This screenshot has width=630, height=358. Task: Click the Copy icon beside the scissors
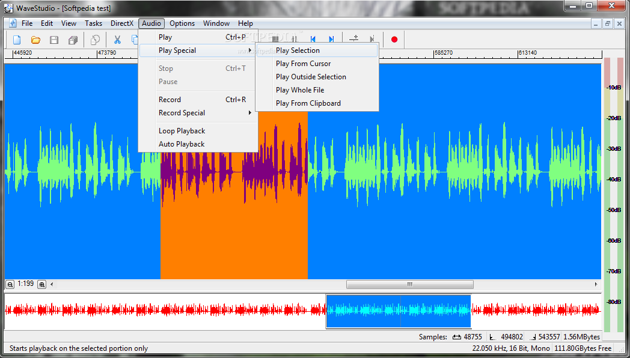(135, 40)
